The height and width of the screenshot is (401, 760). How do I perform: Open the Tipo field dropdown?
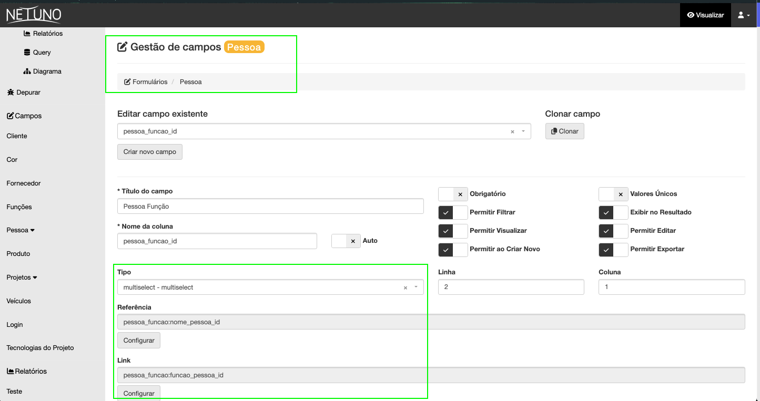(416, 287)
